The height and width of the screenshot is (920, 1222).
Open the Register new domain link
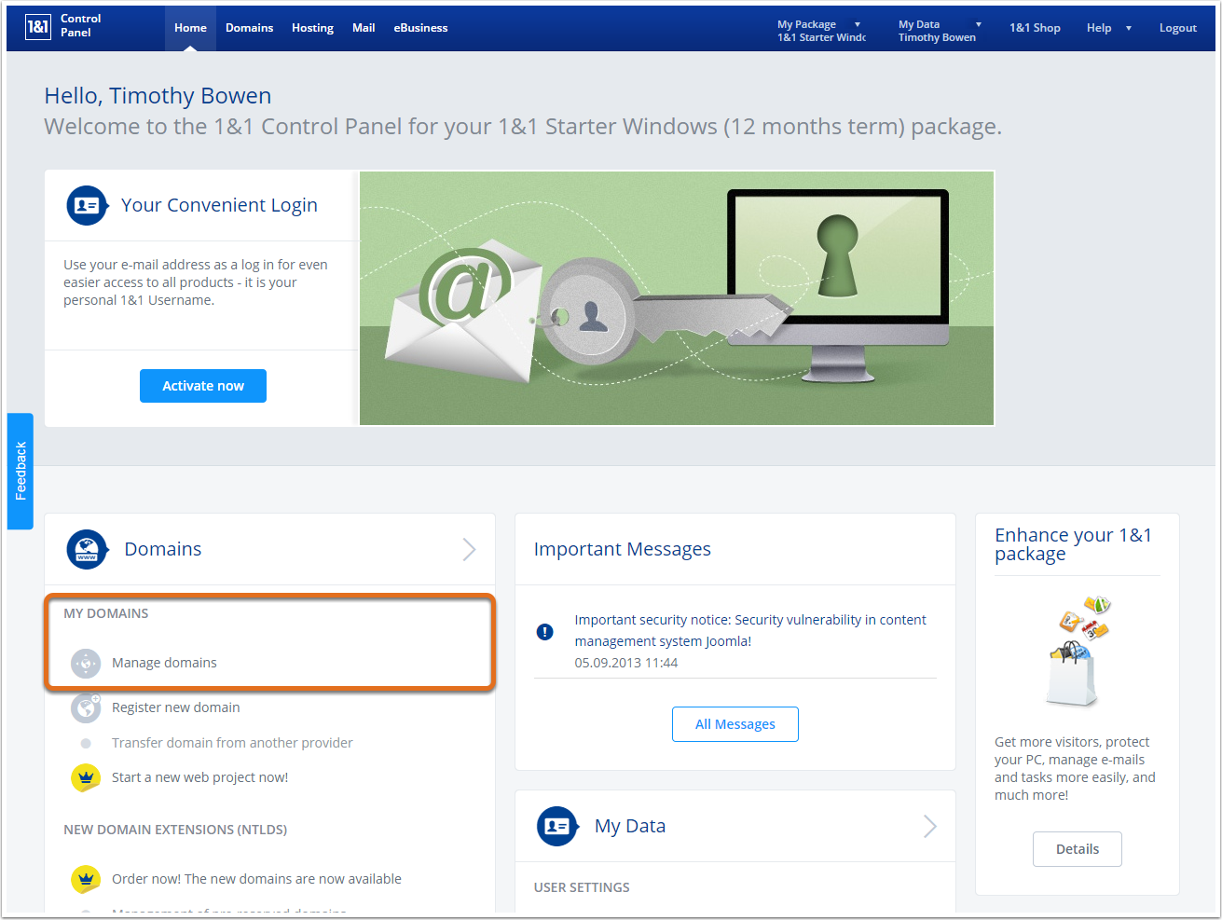tap(176, 707)
